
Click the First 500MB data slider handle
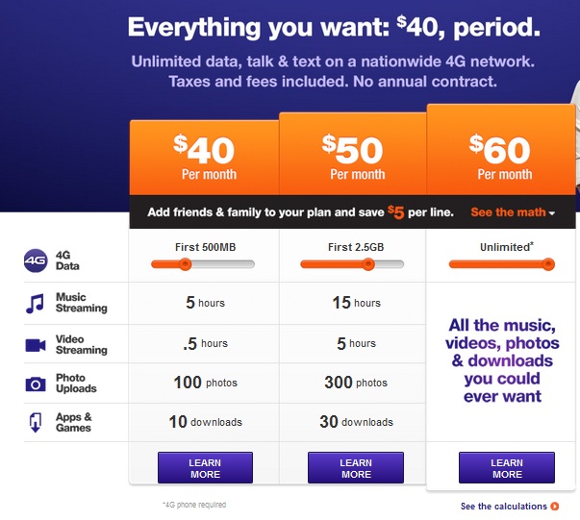(185, 264)
